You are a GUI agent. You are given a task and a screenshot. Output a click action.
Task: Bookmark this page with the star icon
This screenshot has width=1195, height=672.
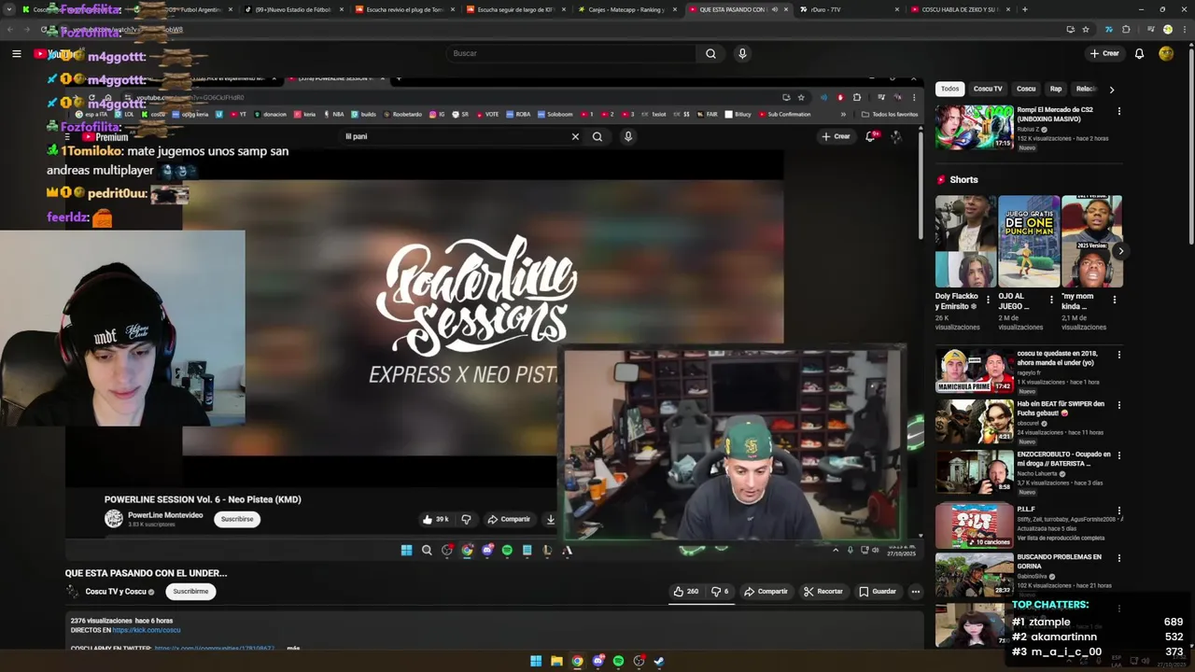click(1086, 29)
